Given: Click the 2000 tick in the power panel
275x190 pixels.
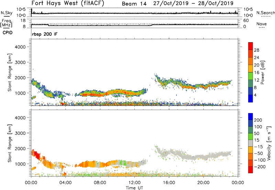Looking at the screenshot, I should [20, 78].
